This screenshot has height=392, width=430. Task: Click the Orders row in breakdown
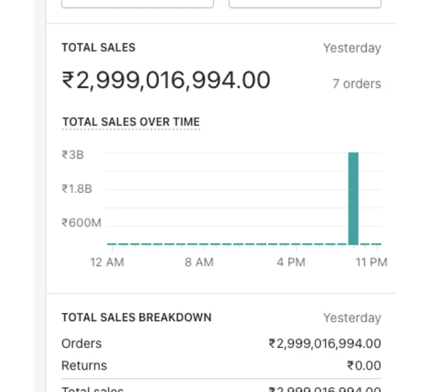pos(221,344)
